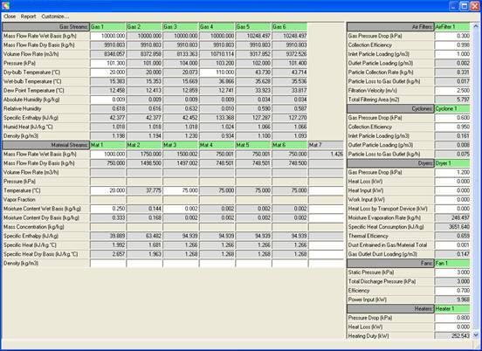482x351 pixels.
Task: Click the application icon in title bar
Action: pos(5,5)
